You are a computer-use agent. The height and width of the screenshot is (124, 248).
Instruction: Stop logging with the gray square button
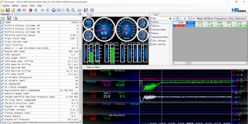coord(36,10)
